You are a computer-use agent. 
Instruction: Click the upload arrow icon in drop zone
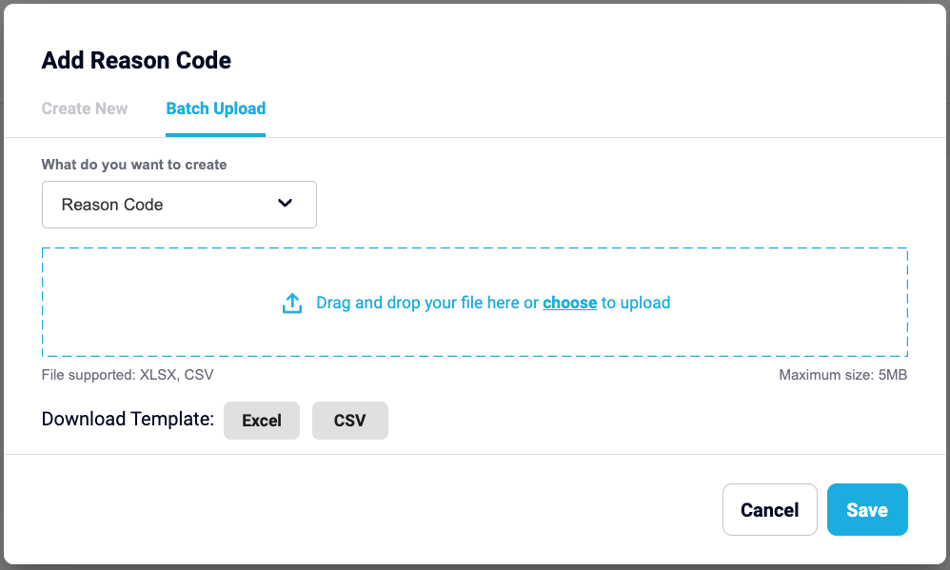pos(292,303)
